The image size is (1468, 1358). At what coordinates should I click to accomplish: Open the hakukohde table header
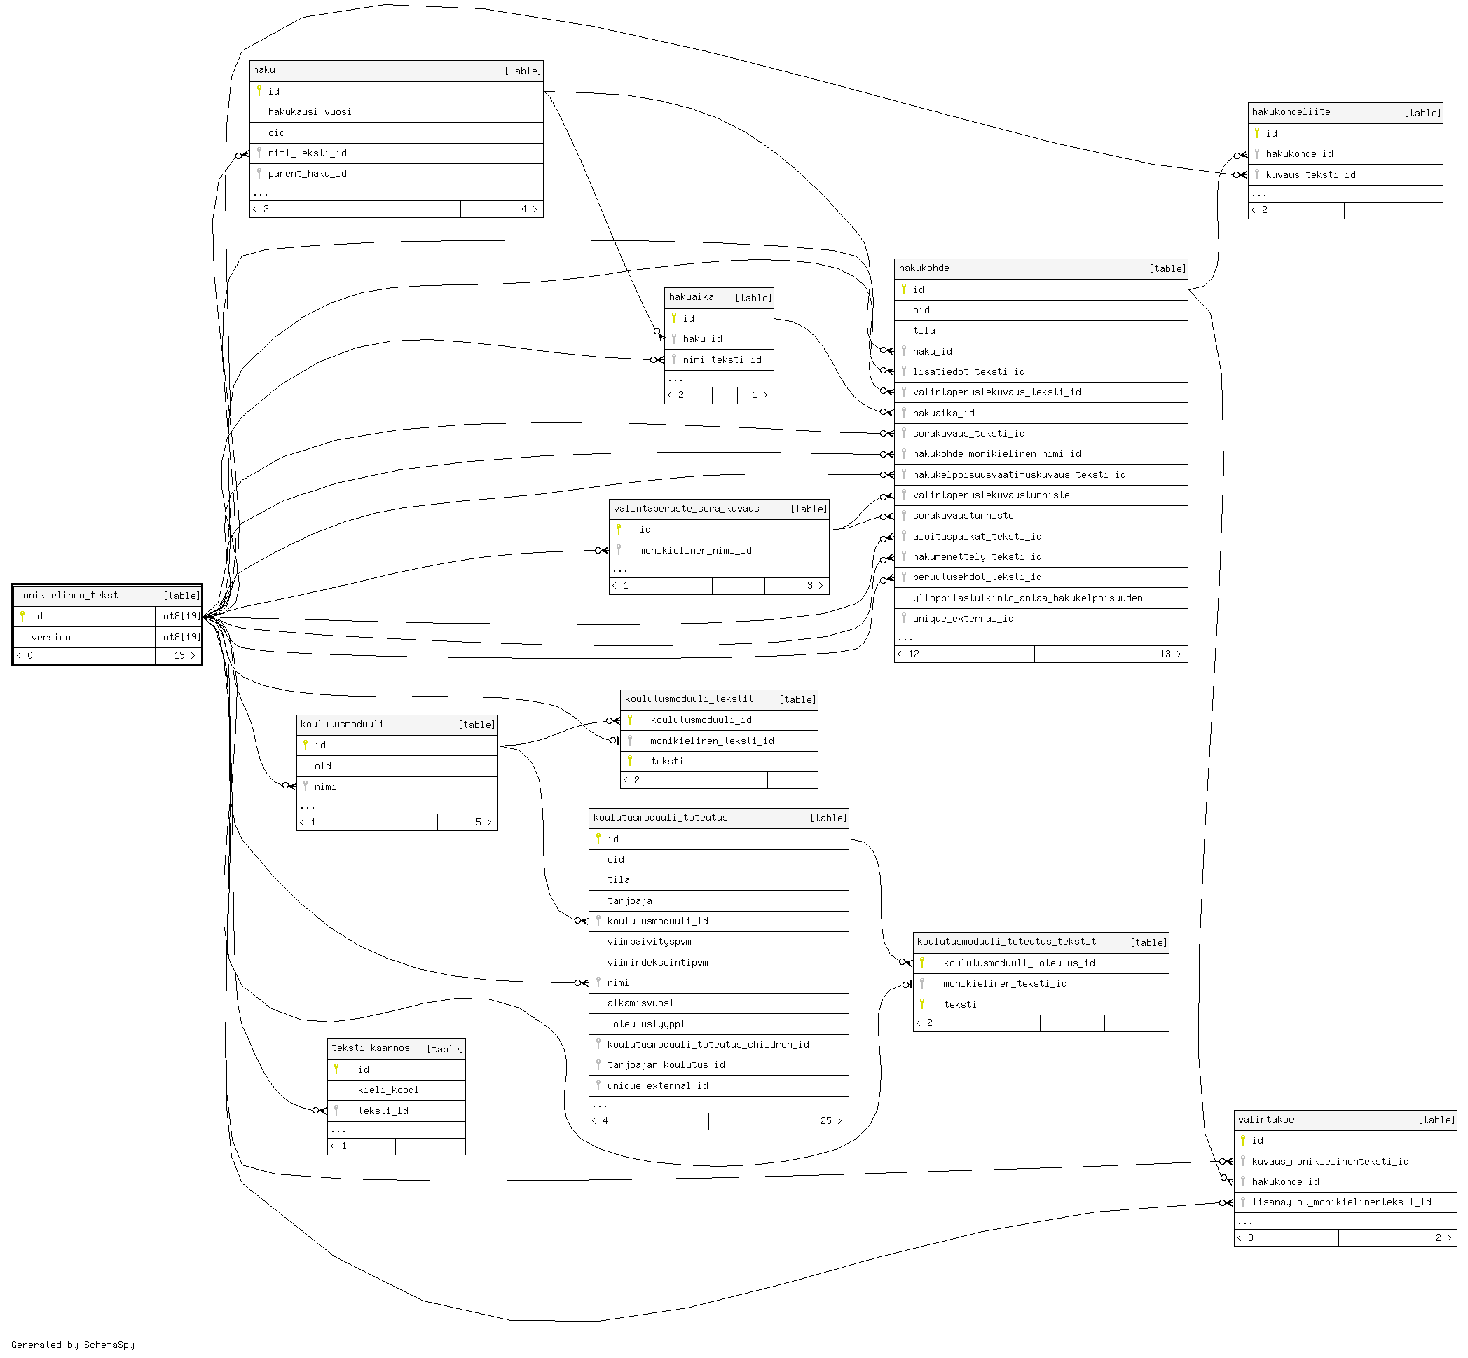1041,269
